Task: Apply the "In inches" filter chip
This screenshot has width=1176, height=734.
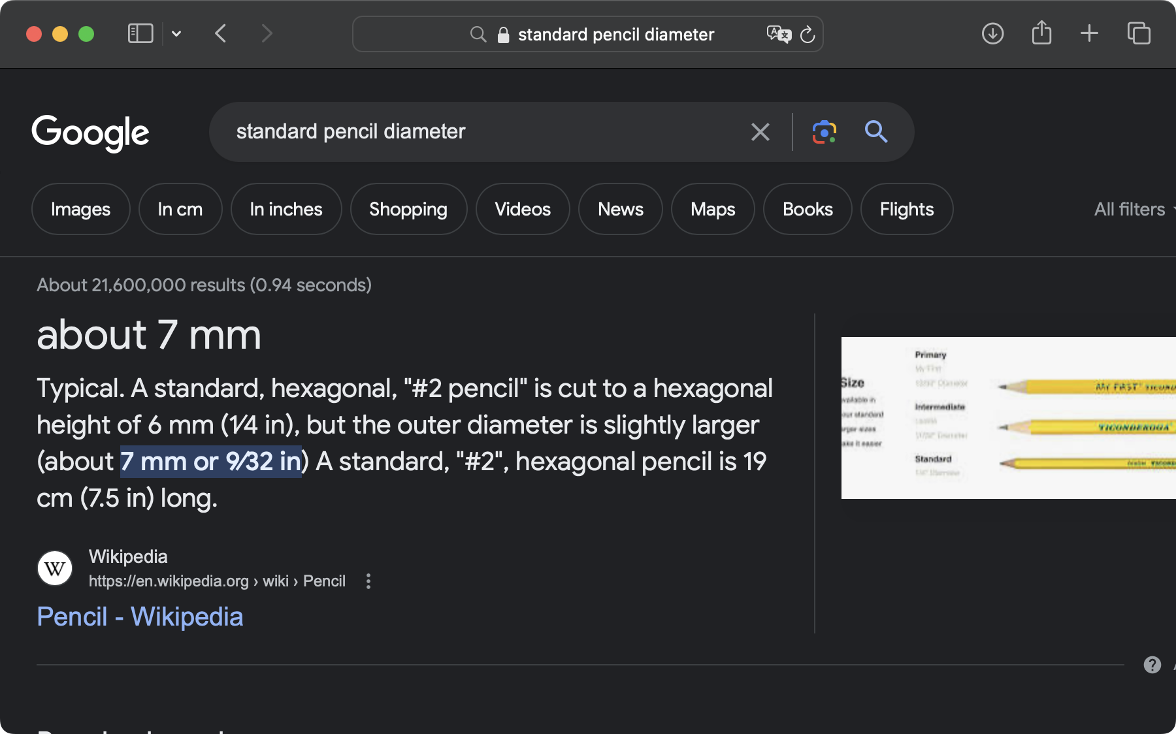Action: [286, 209]
